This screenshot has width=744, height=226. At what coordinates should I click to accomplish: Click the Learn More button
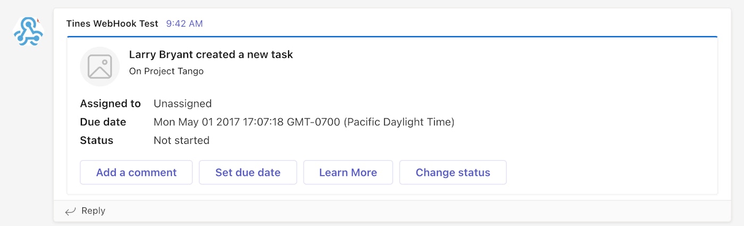tap(348, 172)
